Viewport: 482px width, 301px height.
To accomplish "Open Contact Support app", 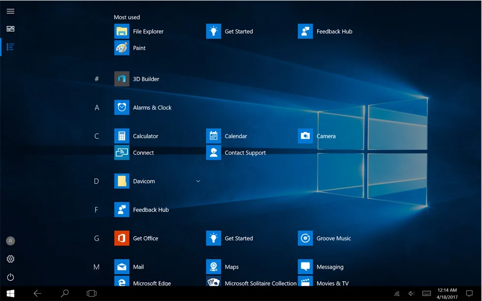I will (236, 152).
